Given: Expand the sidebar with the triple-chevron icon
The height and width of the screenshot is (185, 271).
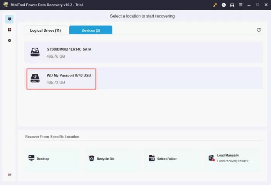Looking at the screenshot, I should pos(10,175).
